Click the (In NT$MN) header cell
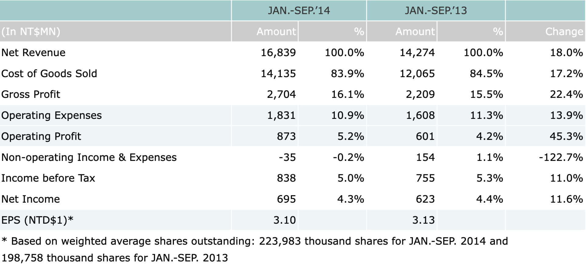Screen dimensions: 586x267 (31, 31)
